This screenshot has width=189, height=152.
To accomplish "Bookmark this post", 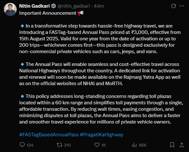I will coord(172,145).
